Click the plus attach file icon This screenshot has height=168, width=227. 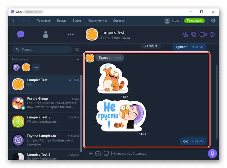tap(91, 153)
